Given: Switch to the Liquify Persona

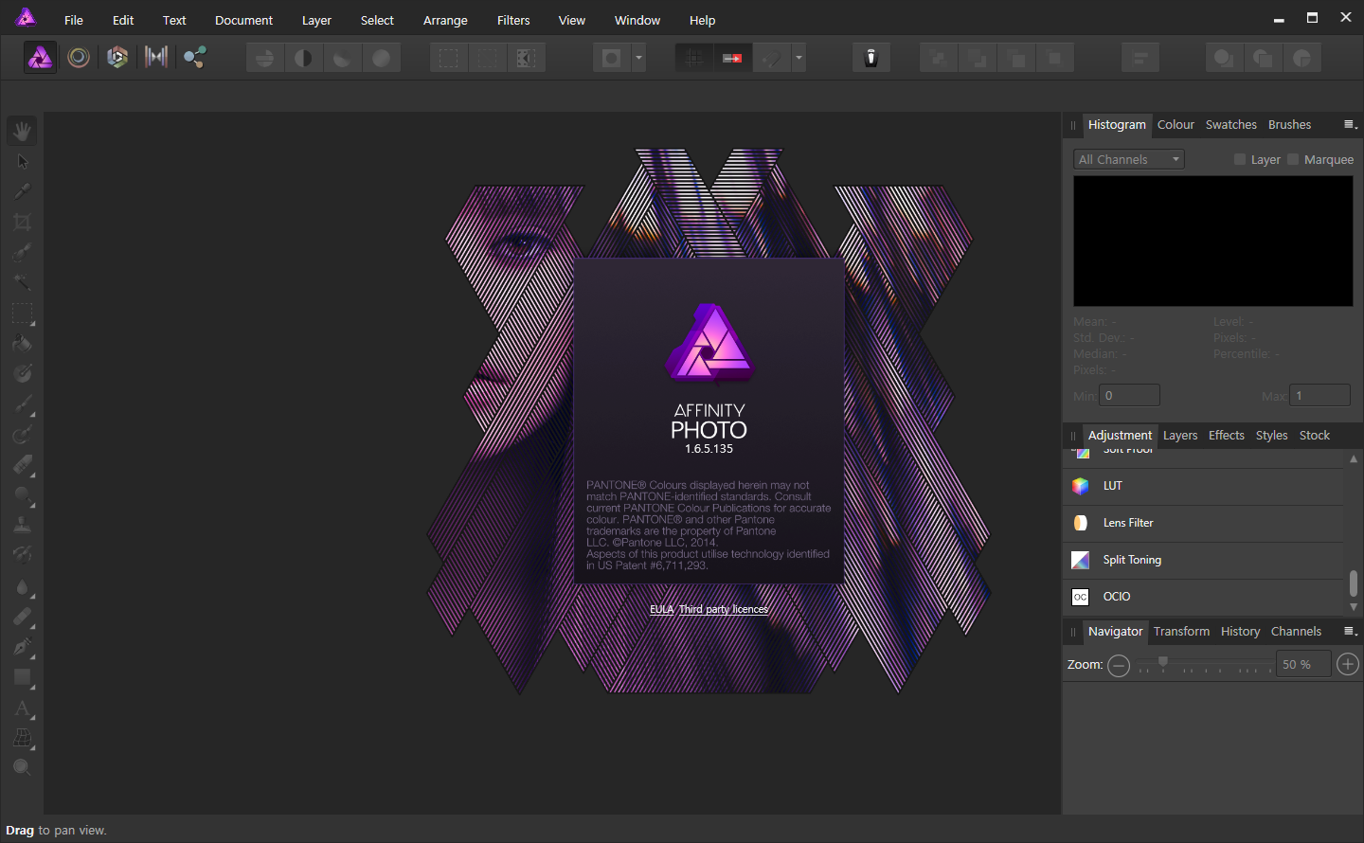Looking at the screenshot, I should [79, 58].
